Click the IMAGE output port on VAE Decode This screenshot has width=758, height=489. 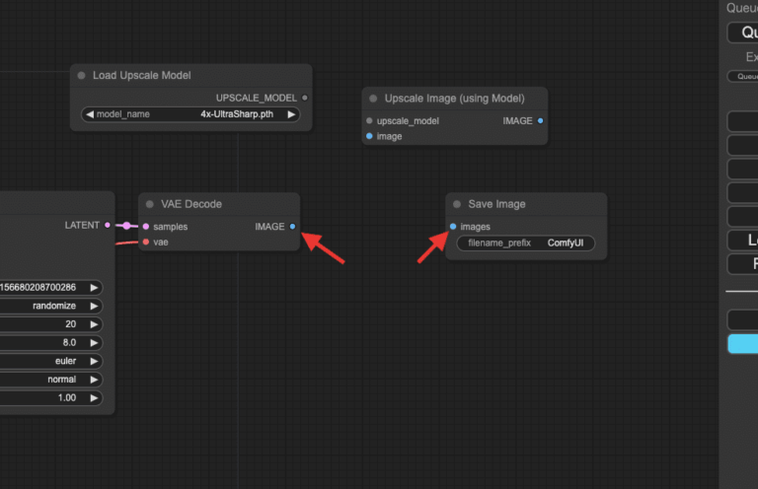tap(292, 227)
